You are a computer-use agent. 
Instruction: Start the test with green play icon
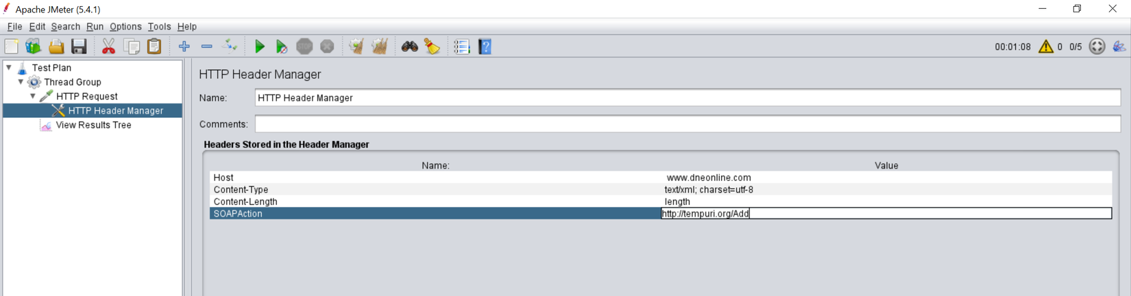(x=259, y=47)
